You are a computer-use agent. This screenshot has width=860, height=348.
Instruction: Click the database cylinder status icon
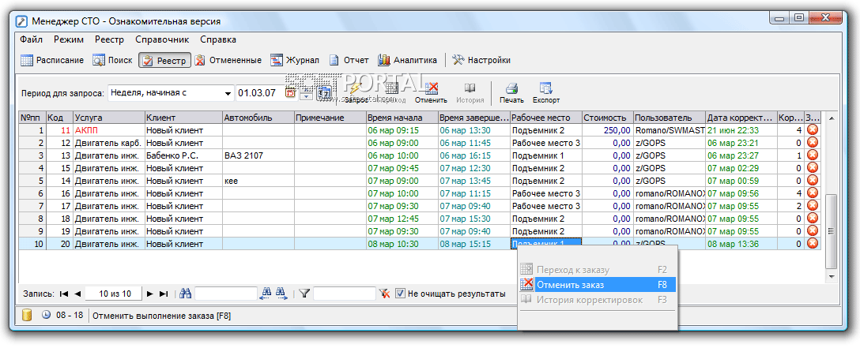click(26, 315)
